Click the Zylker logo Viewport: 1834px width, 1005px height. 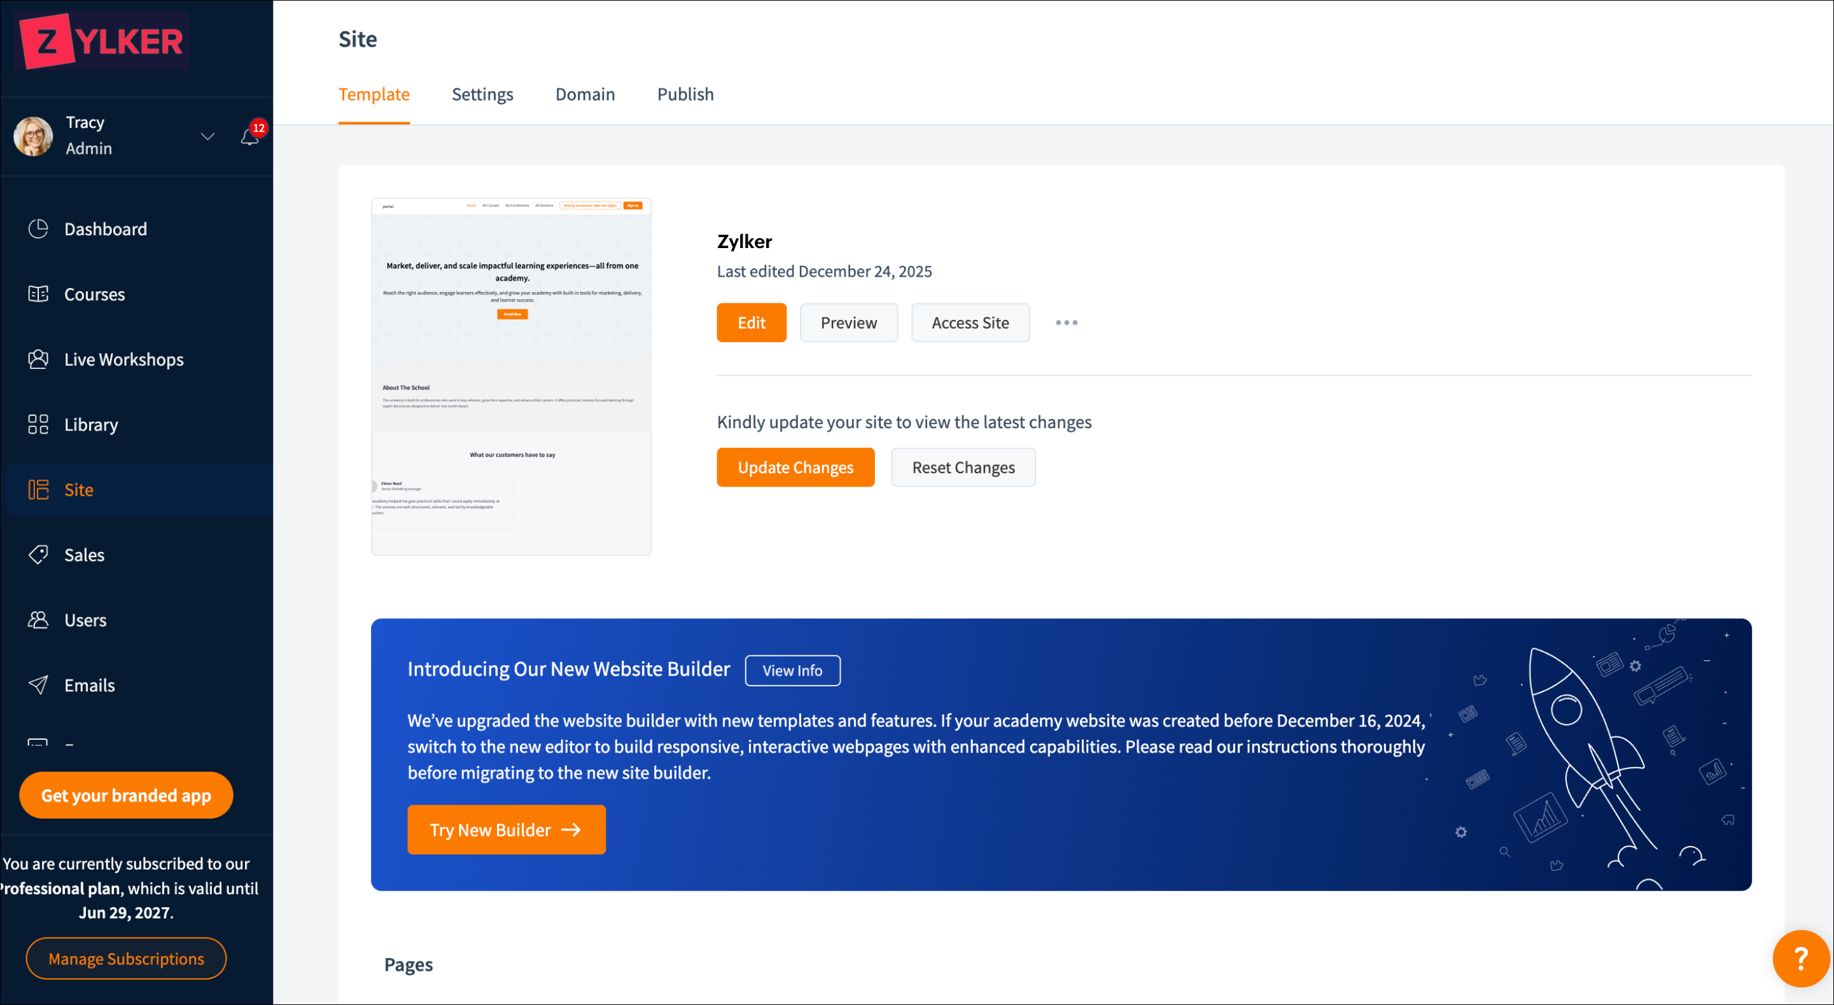102,41
